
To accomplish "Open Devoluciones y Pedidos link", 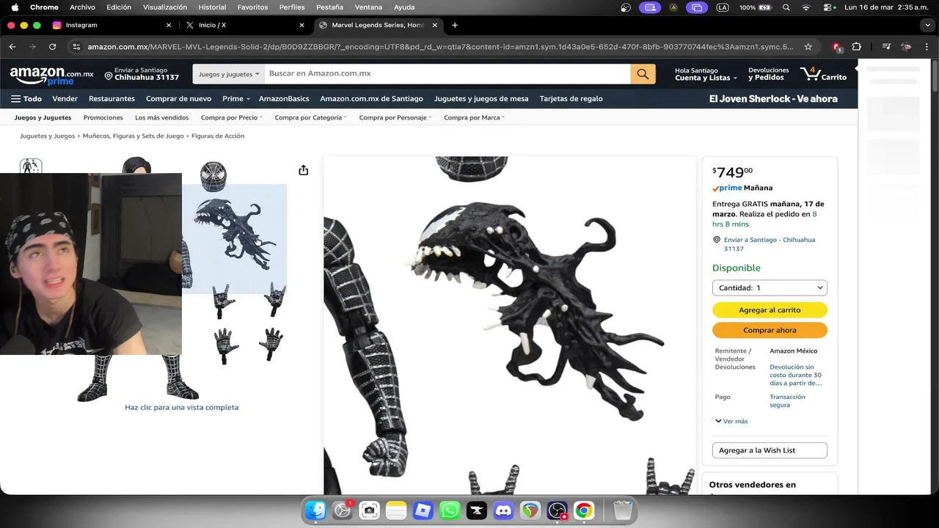I will (768, 74).
